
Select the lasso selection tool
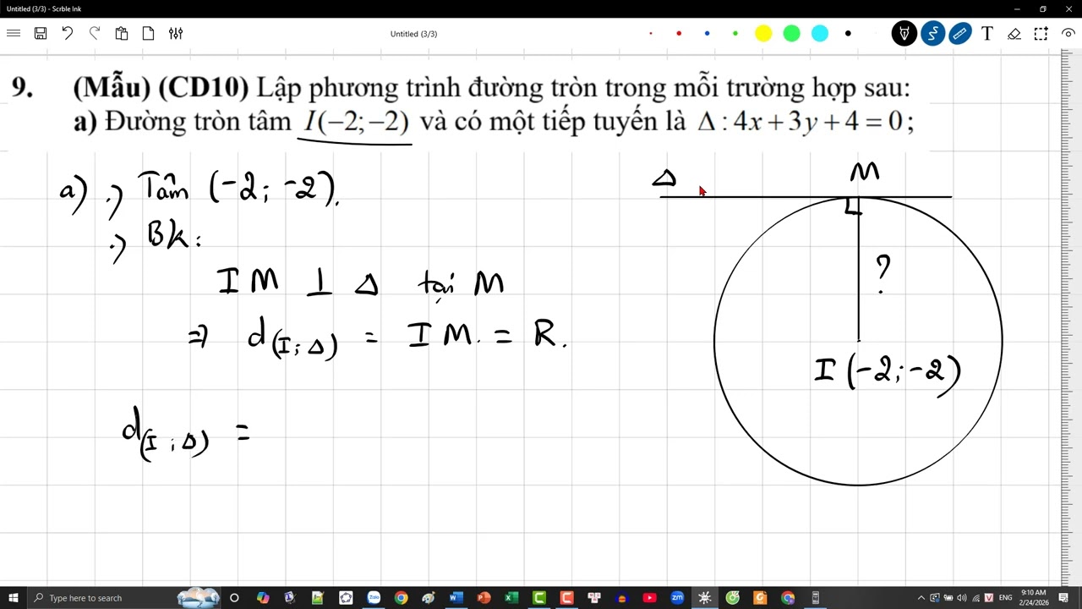[1041, 34]
